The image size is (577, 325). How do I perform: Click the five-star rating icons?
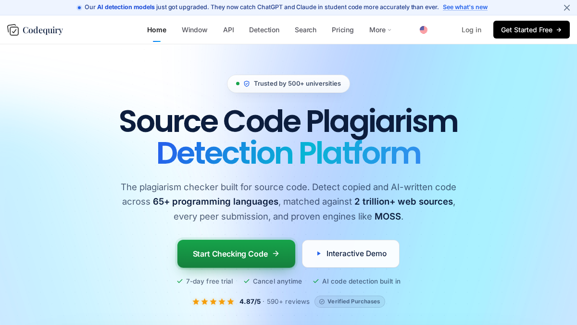click(x=213, y=302)
